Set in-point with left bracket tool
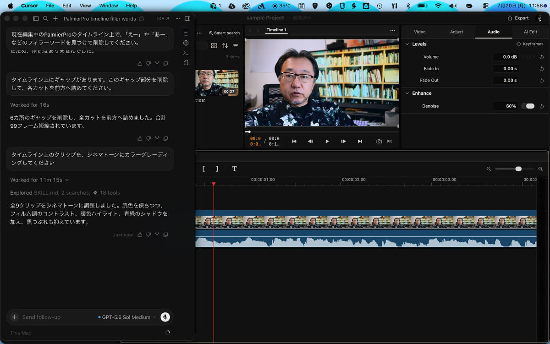This screenshot has width=550, height=344. 203,169
